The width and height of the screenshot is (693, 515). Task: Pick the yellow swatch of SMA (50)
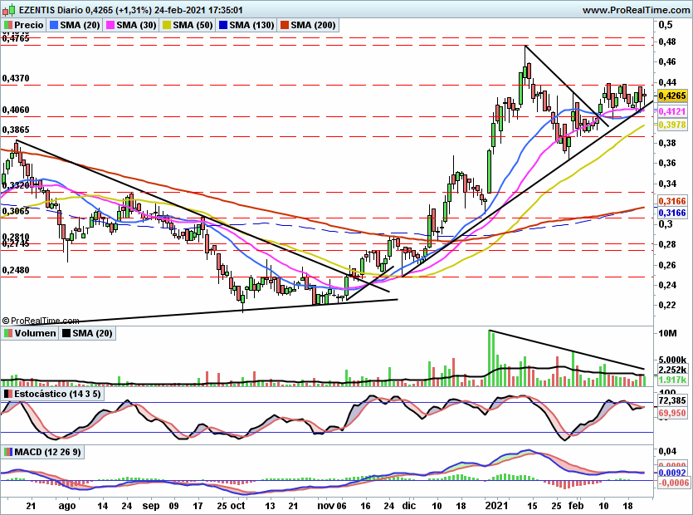click(167, 25)
